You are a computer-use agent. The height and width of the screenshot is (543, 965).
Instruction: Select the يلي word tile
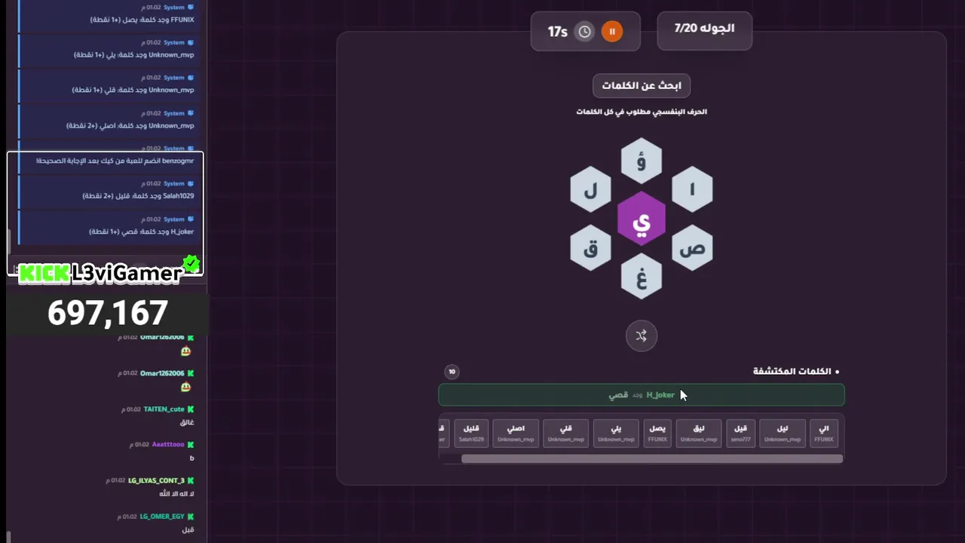click(x=616, y=433)
